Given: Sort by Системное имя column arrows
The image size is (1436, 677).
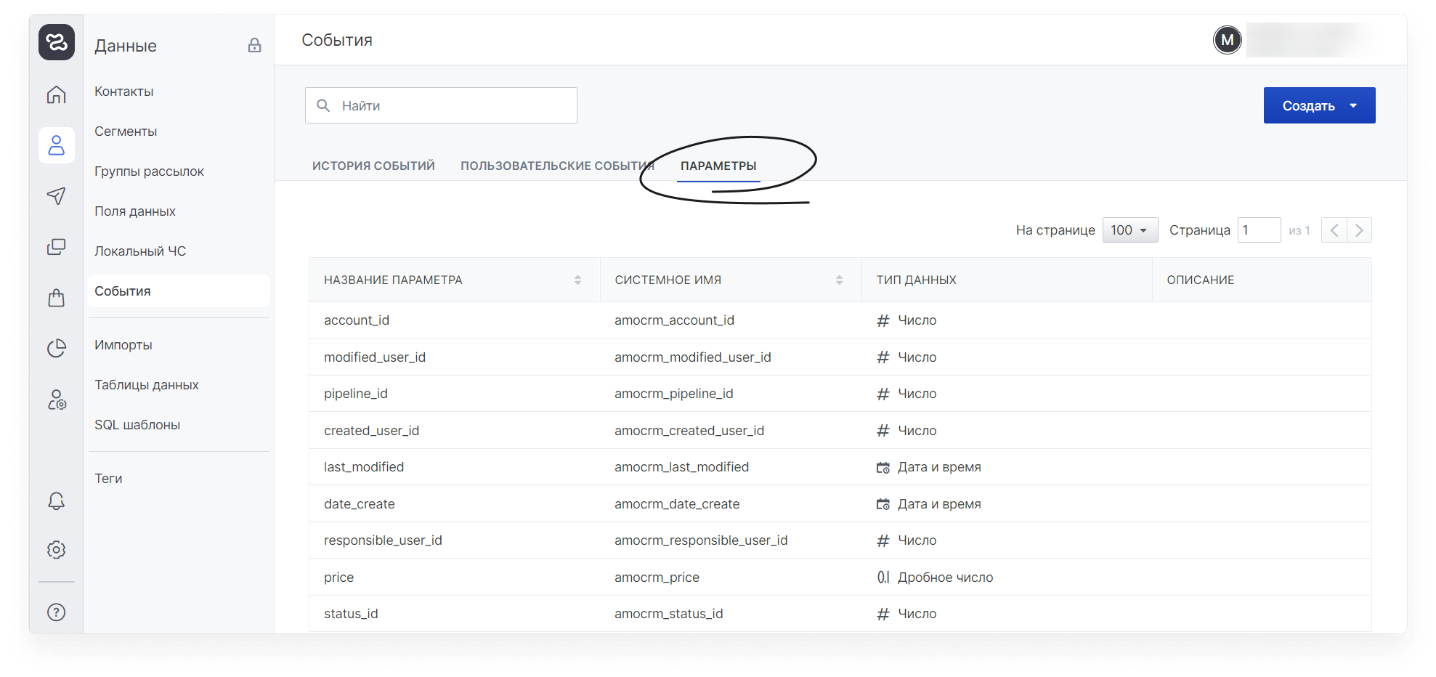Looking at the screenshot, I should tap(839, 280).
